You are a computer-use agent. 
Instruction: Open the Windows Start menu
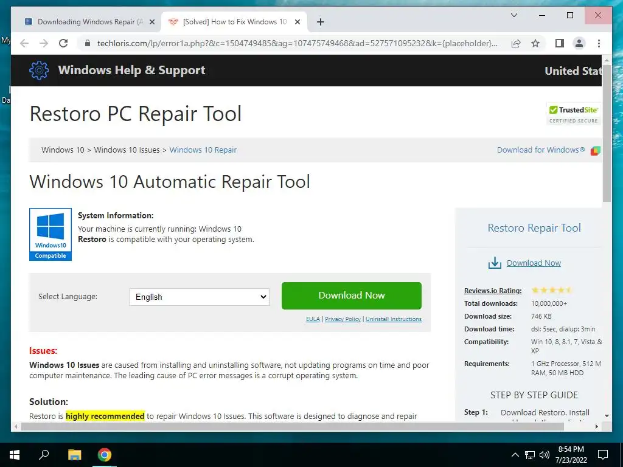pyautogui.click(x=15, y=455)
